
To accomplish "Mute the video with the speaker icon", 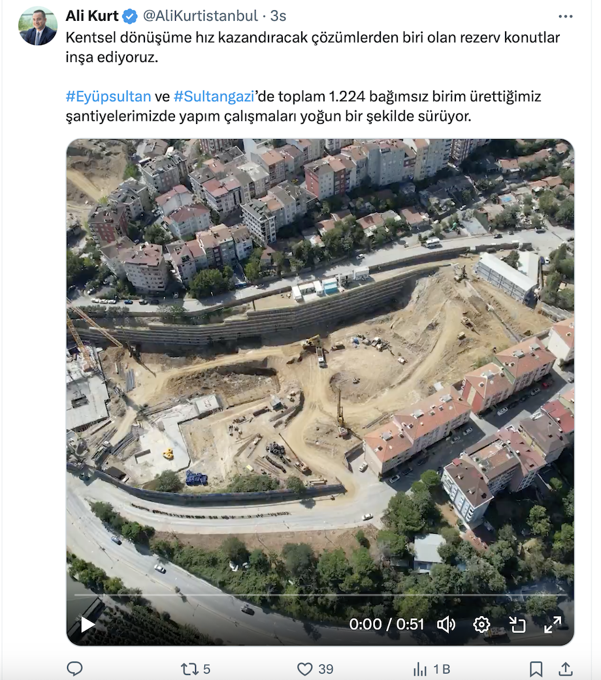I will 446,625.
